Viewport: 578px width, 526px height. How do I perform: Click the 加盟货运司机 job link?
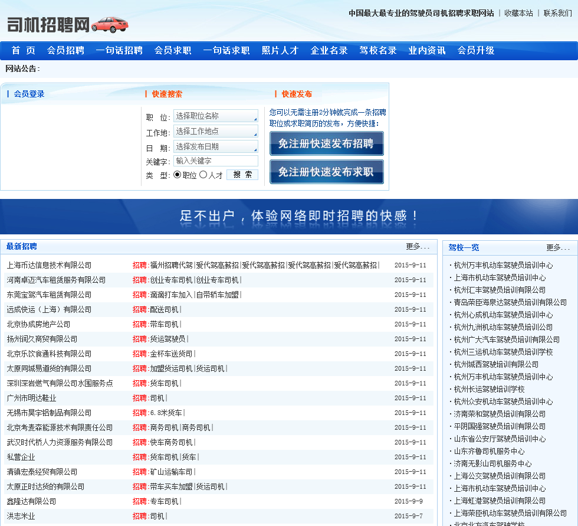(x=172, y=368)
